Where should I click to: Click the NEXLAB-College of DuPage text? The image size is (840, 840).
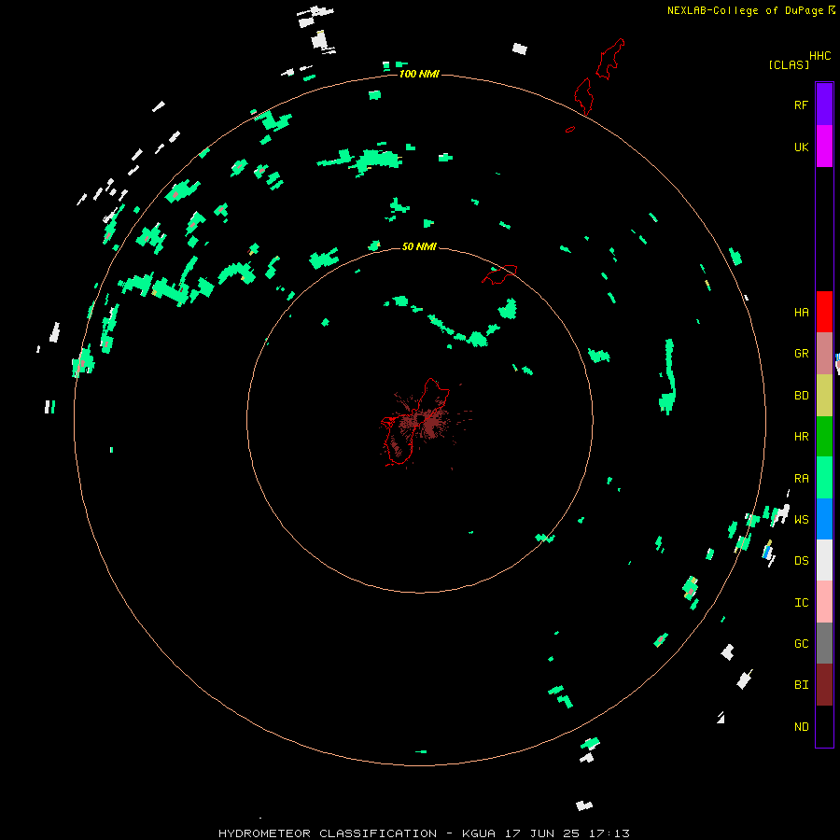[747, 10]
